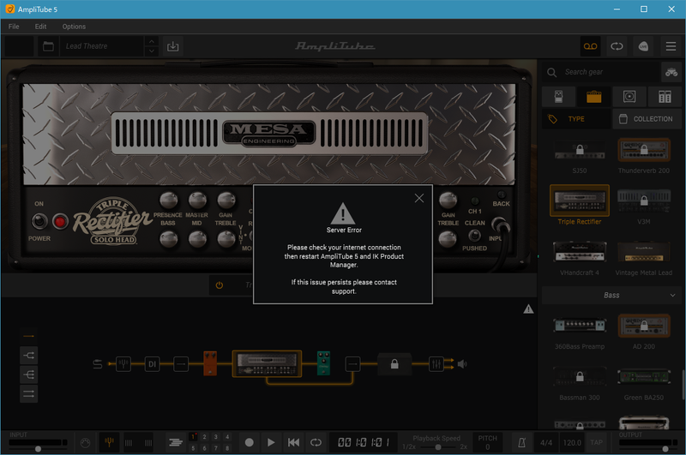Open the Edit menu
The image size is (686, 455).
(x=40, y=27)
